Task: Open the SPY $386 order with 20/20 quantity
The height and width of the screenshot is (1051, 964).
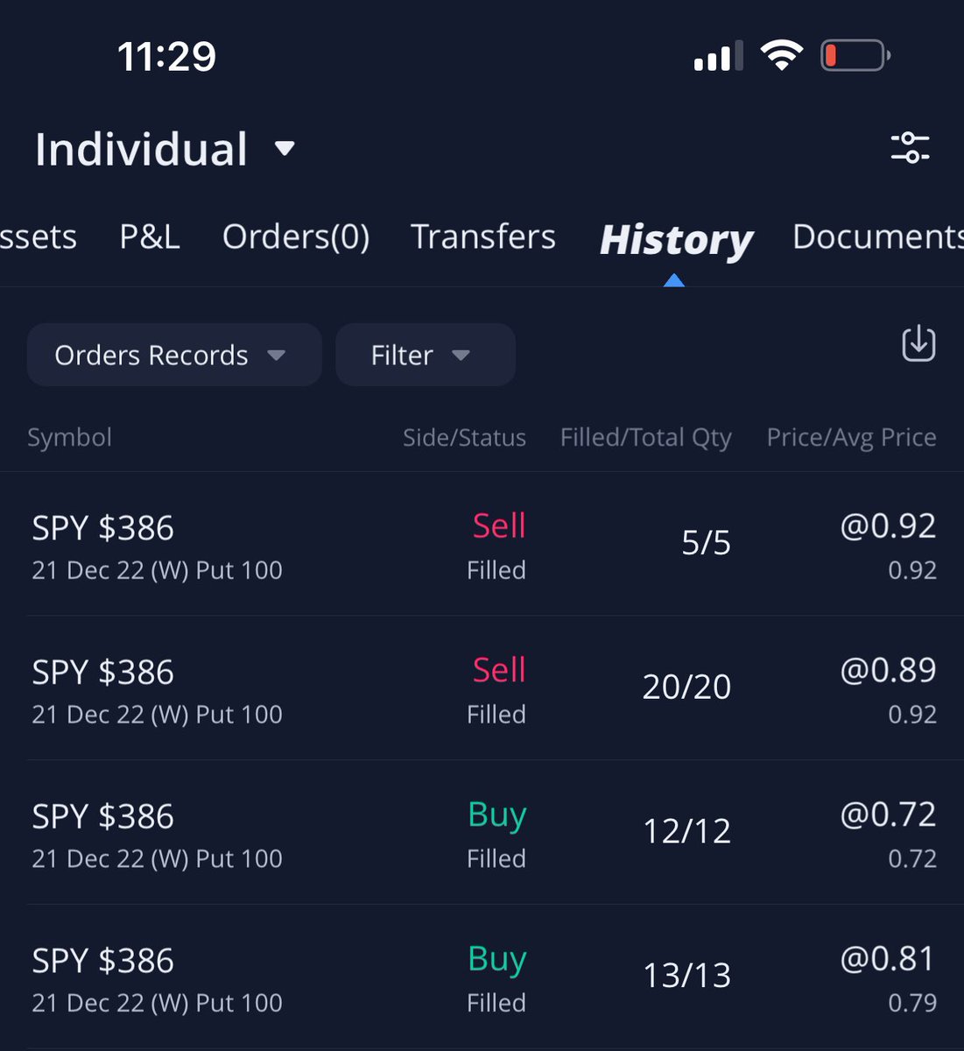Action: [482, 688]
